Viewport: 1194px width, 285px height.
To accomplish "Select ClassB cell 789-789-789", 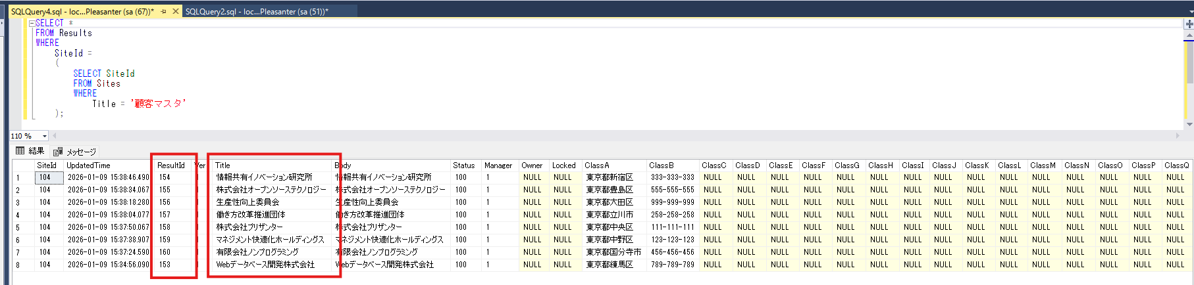I will 672,265.
